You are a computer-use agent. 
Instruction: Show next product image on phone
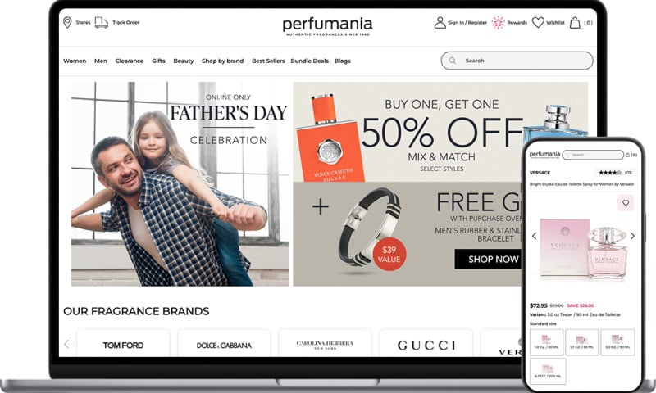coord(632,236)
